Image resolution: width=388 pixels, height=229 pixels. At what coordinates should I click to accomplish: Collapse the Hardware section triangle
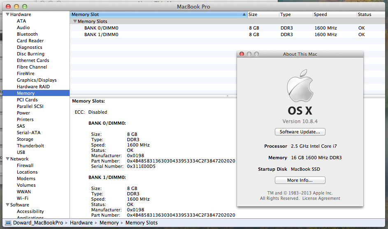tap(8, 14)
